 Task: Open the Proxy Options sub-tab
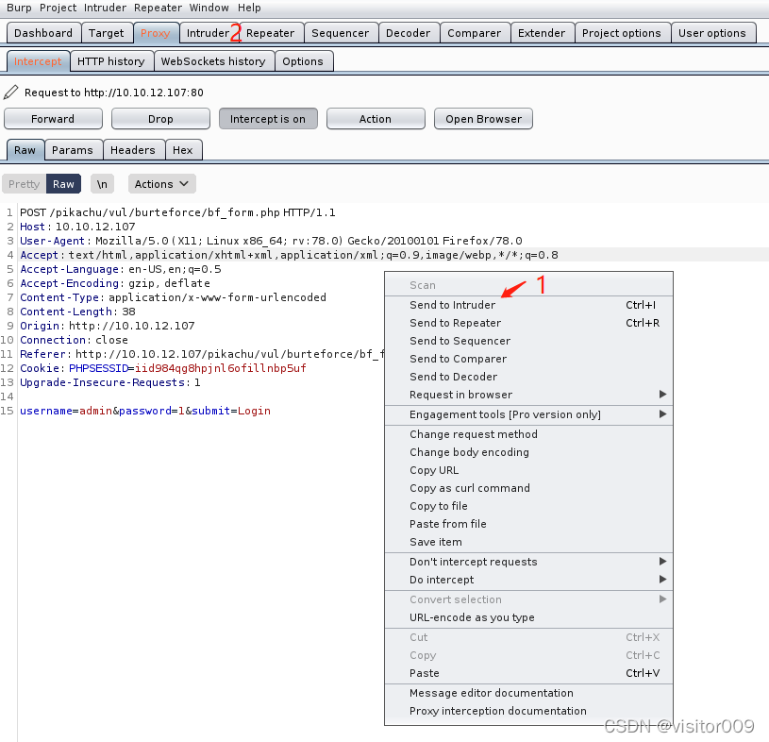click(303, 61)
